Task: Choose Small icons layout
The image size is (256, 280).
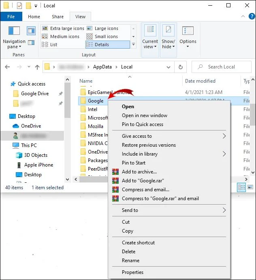Action: pyautogui.click(x=102, y=36)
